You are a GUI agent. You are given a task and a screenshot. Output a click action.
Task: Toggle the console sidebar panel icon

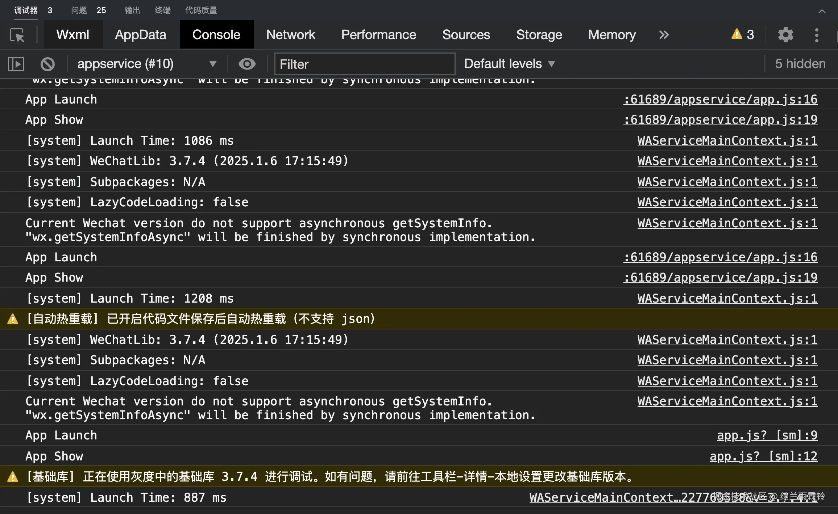tap(16, 64)
